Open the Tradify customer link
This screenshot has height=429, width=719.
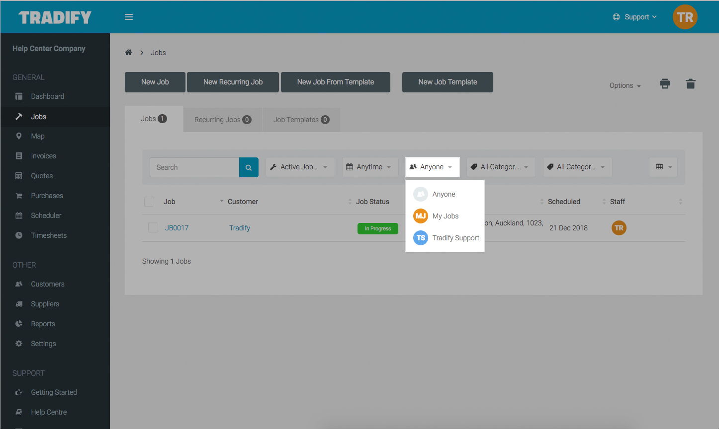(240, 228)
